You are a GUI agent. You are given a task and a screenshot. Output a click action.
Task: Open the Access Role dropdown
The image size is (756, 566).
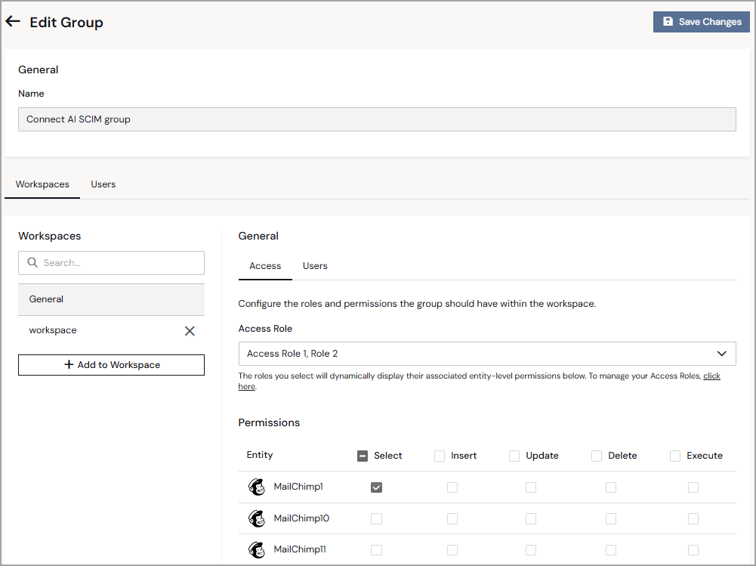487,354
